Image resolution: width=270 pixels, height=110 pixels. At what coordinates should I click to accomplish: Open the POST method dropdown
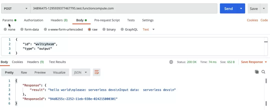(16, 8)
